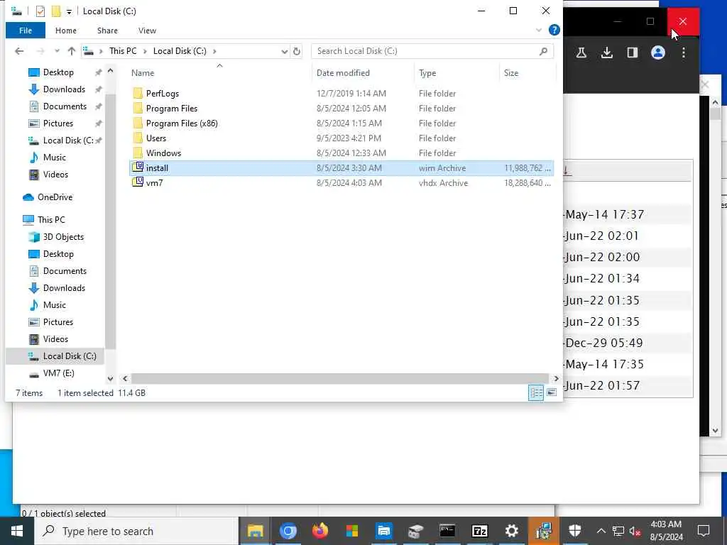Go up one level with up arrow
This screenshot has width=727, height=545.
click(72, 51)
